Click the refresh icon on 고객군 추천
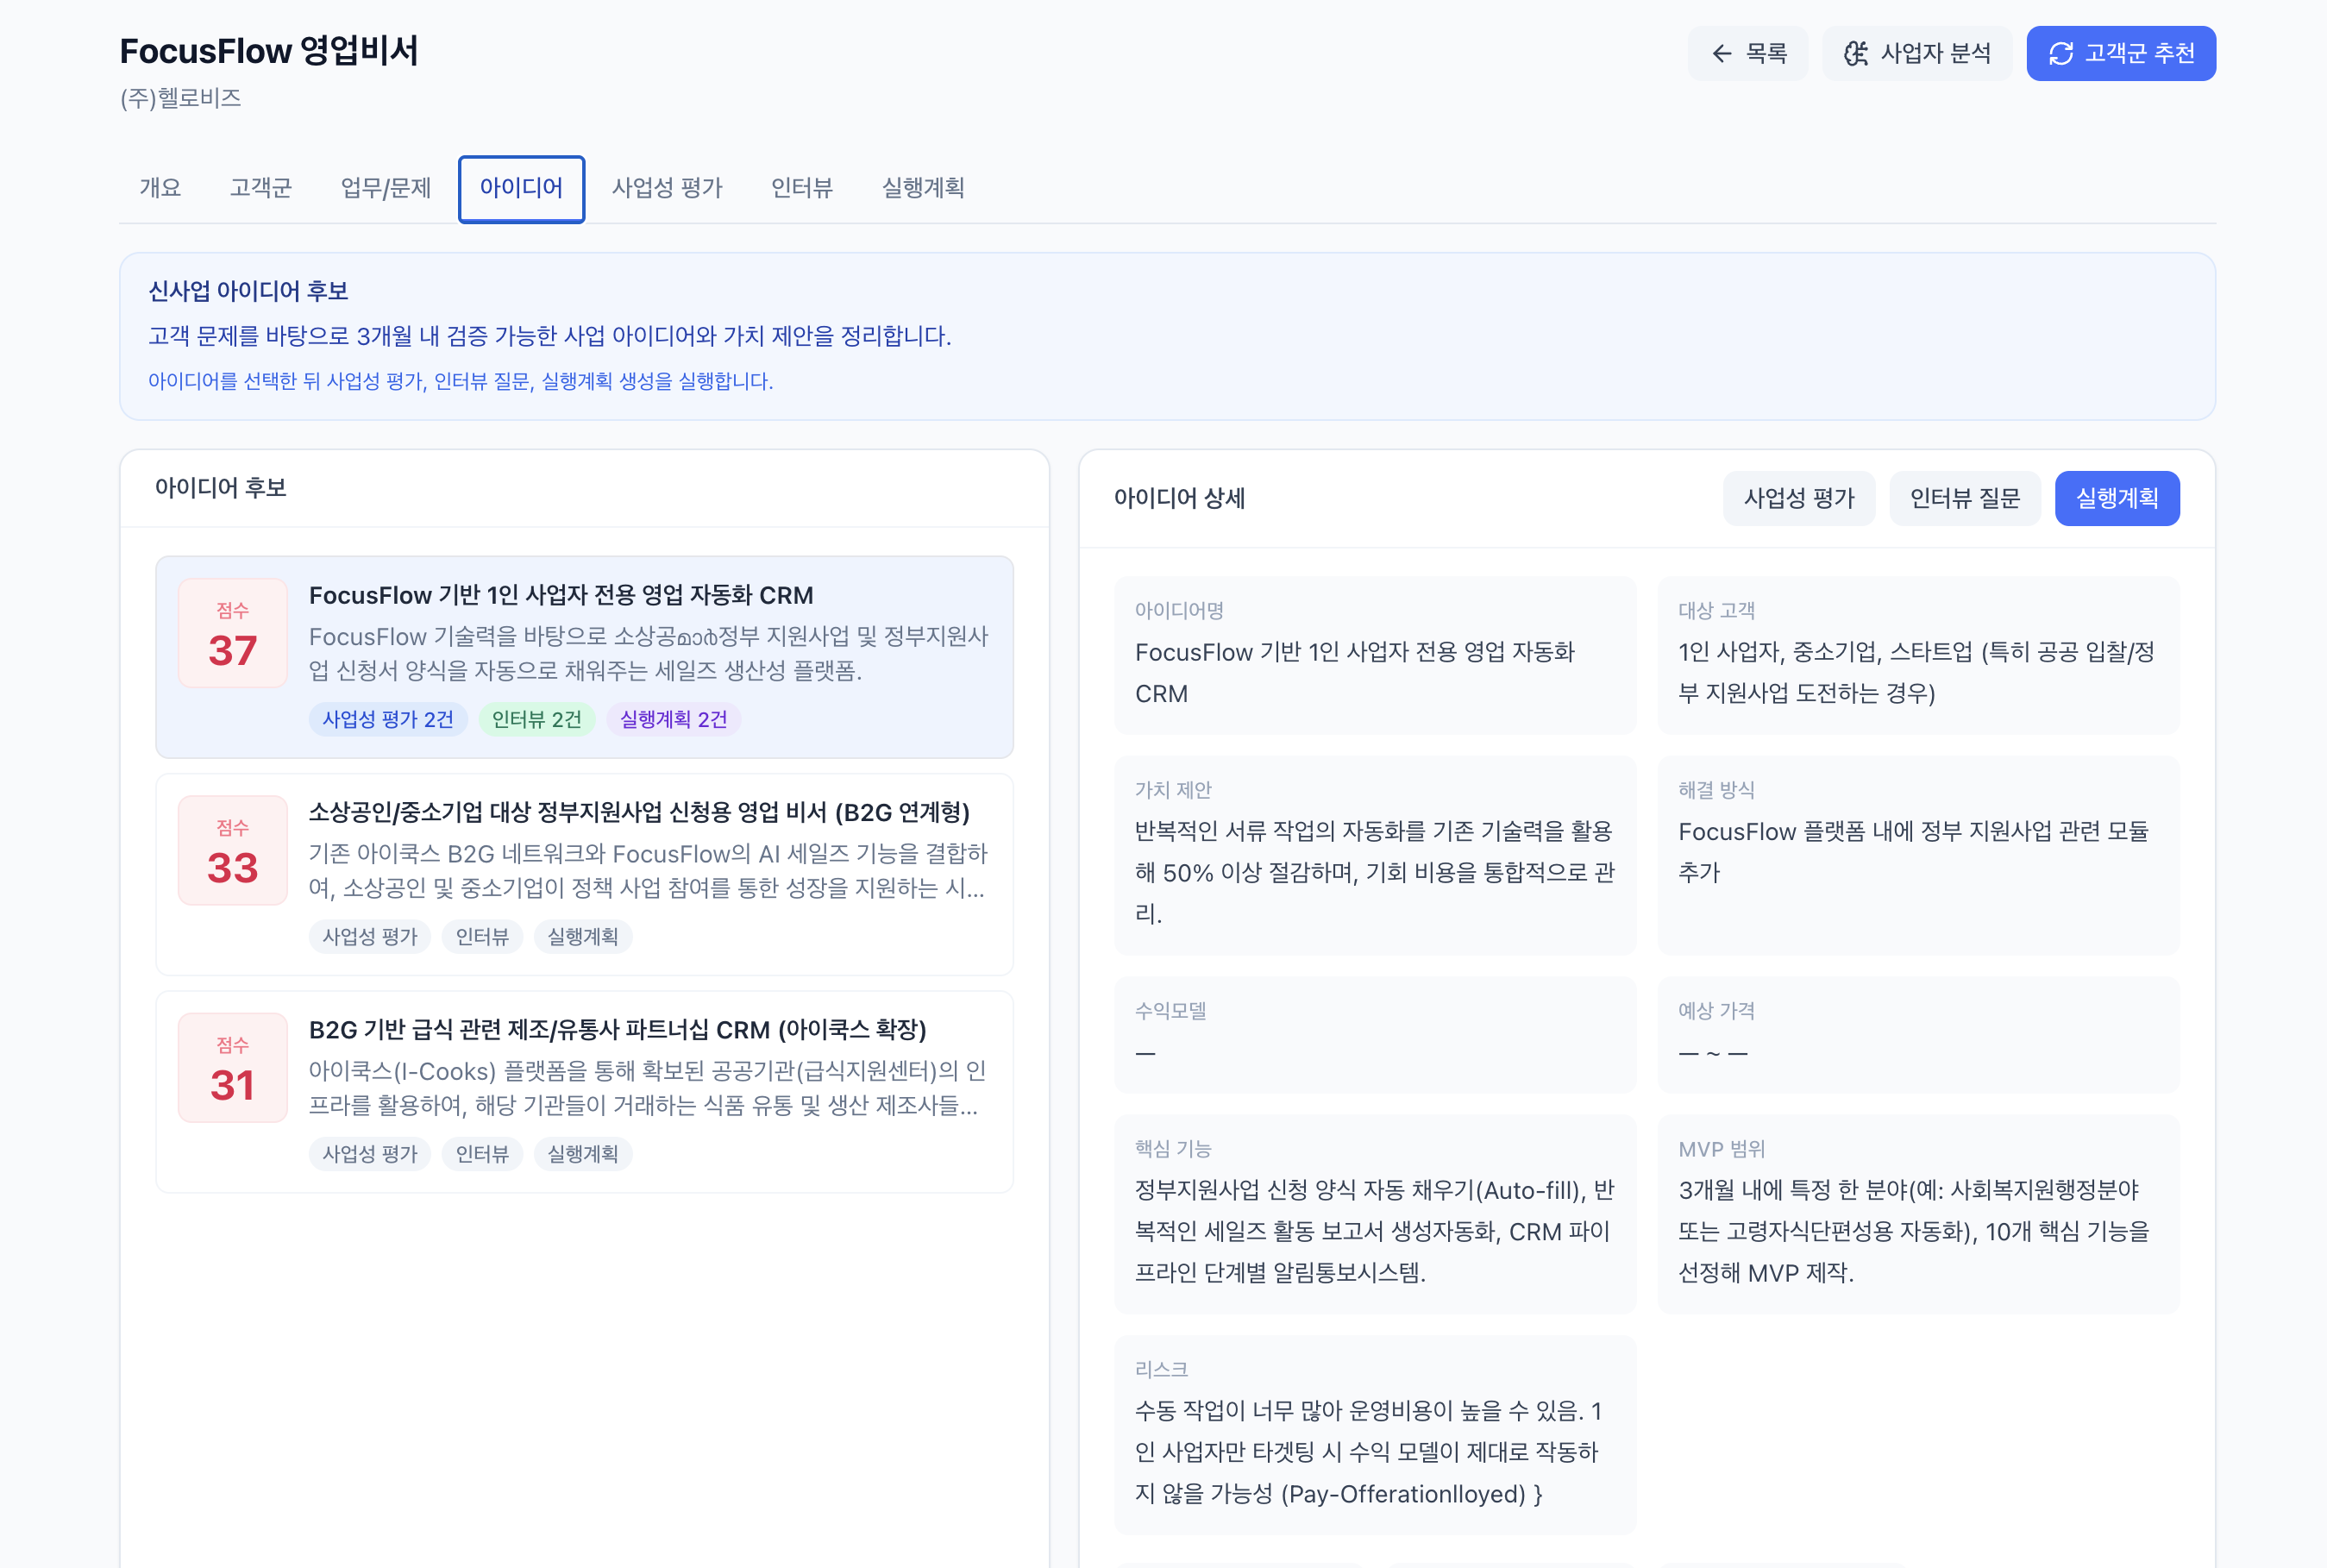2327x1568 pixels. click(2061, 54)
